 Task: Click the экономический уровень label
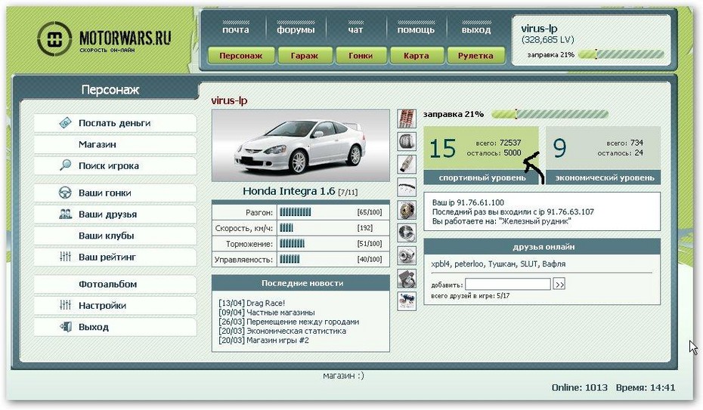605,177
